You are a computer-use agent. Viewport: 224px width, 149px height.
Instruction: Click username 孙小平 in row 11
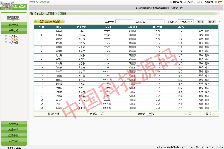click(59, 72)
